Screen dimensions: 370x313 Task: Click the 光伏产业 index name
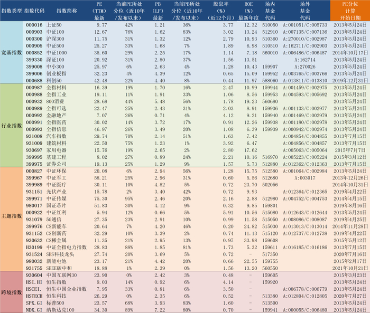point(57,192)
